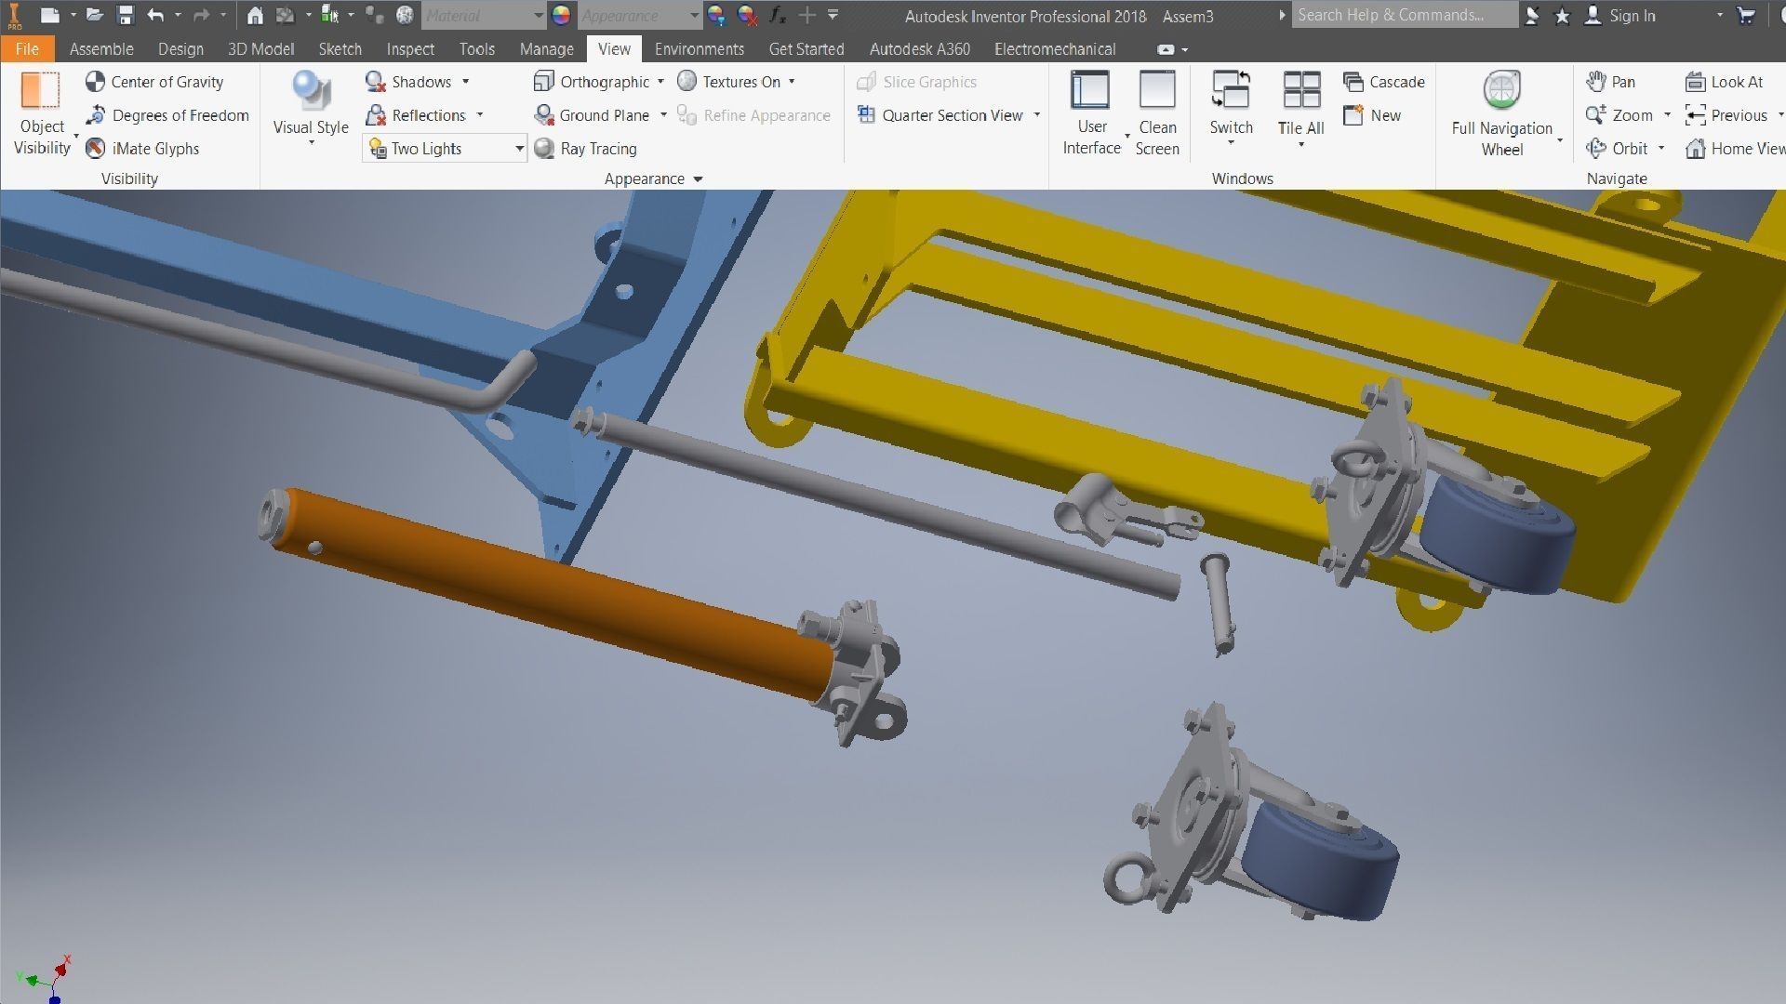The image size is (1786, 1004).
Task: Open the Electromechanical tab
Action: click(x=1055, y=49)
